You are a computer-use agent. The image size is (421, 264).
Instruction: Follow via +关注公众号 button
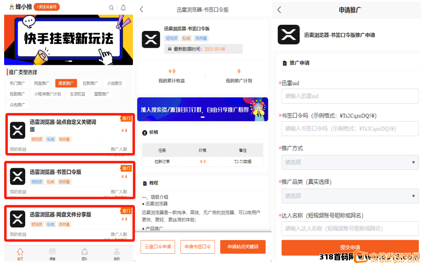click(x=47, y=7)
